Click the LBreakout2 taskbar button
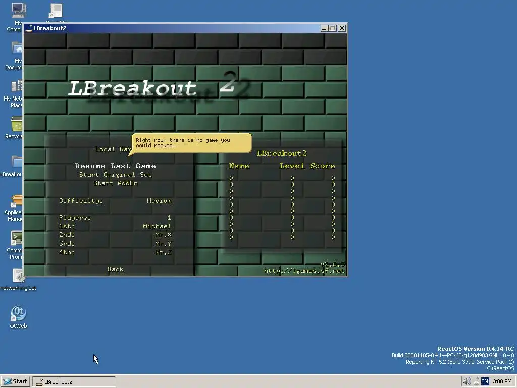 [74, 382]
